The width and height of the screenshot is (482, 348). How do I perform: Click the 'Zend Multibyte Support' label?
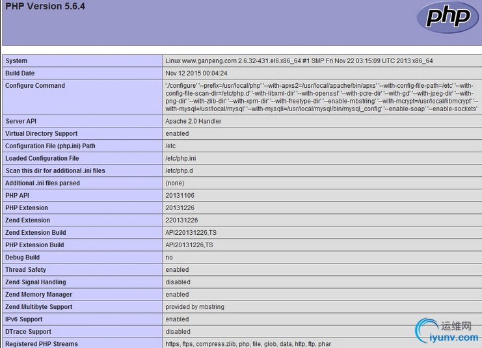pyautogui.click(x=39, y=307)
